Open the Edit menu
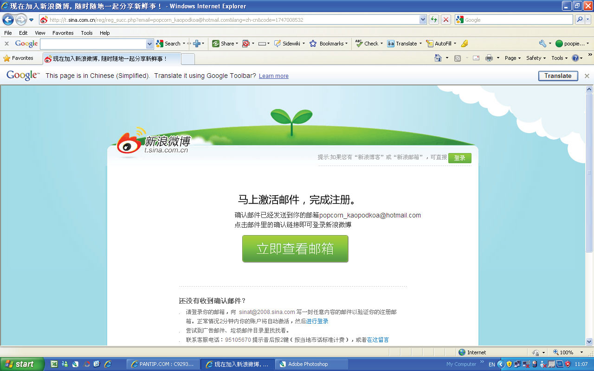The height and width of the screenshot is (371, 594). (x=23, y=33)
